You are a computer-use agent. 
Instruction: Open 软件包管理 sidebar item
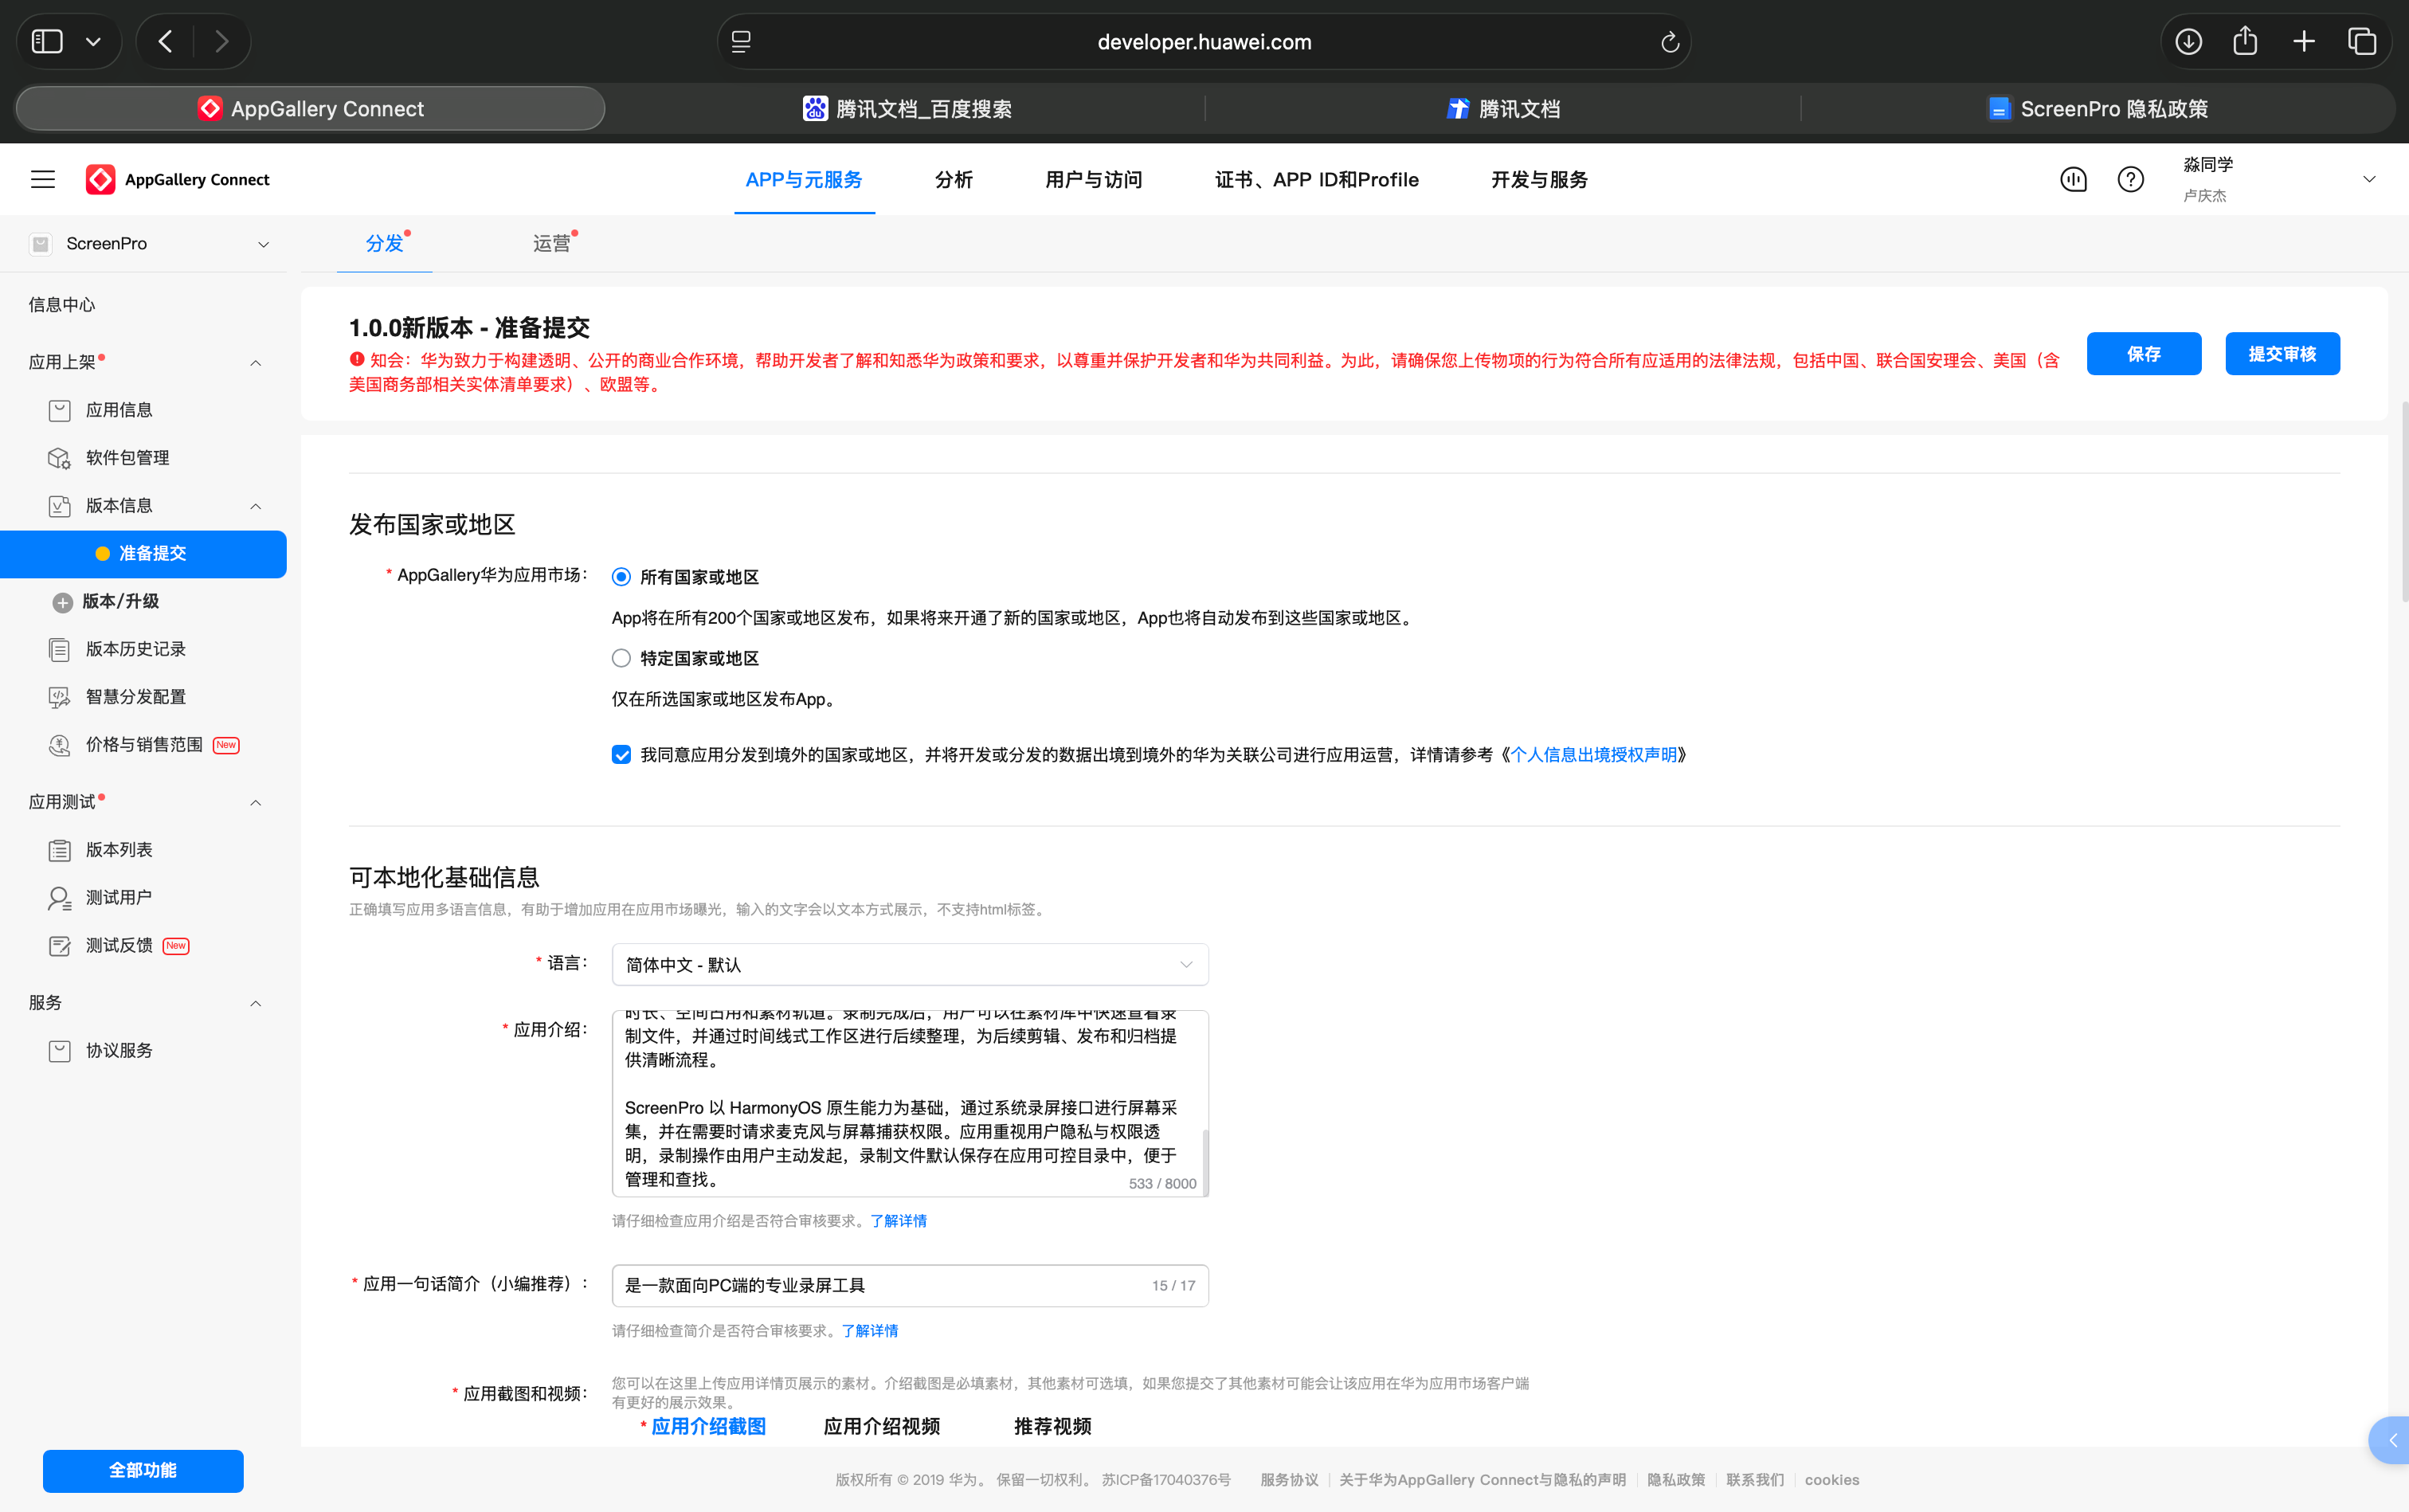point(127,457)
